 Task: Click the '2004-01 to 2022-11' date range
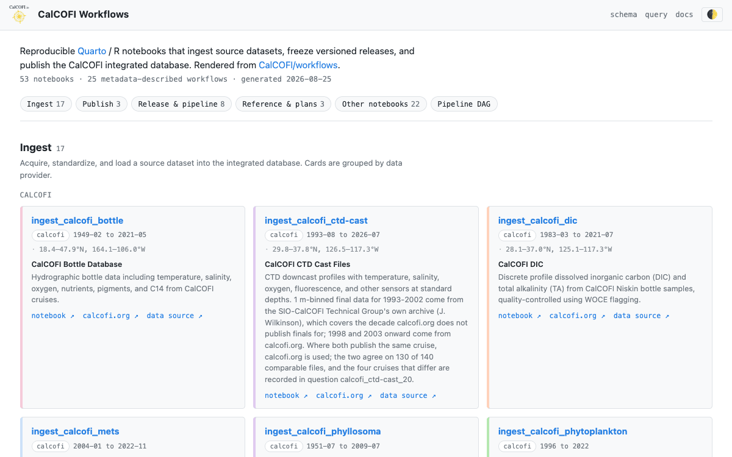[110, 446]
